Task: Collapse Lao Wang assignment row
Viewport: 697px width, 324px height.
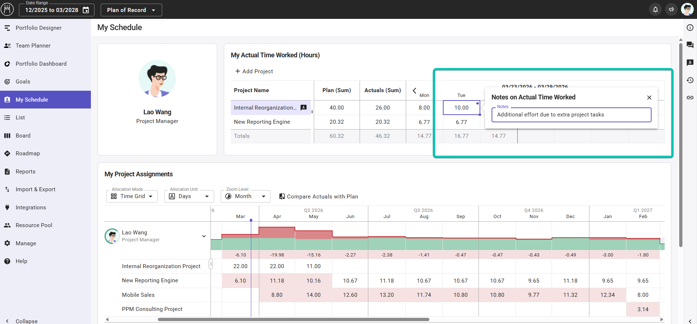Action: pos(204,236)
